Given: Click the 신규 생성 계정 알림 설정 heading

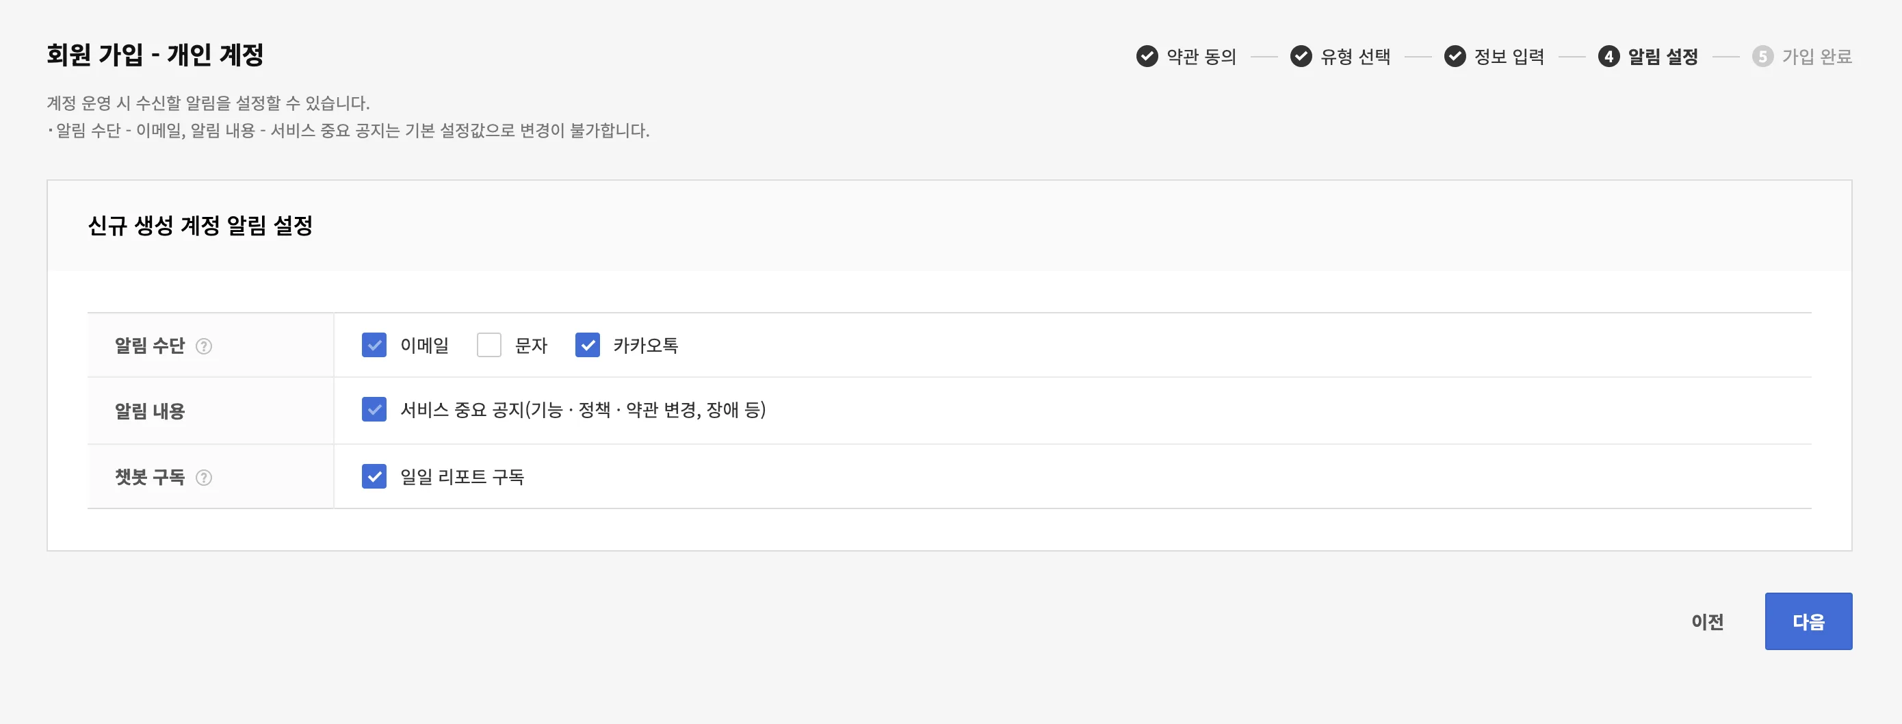Looking at the screenshot, I should coord(200,225).
